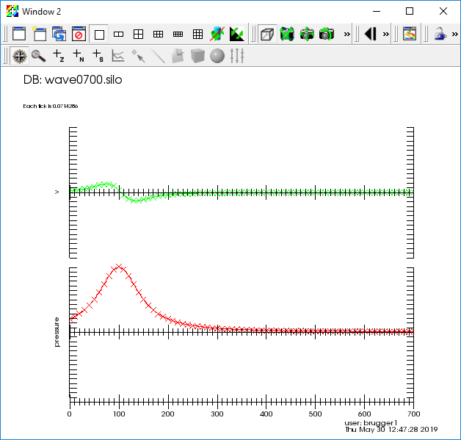Image resolution: width=461 pixels, height=440 pixels.
Task: Enable the sphere tool
Action: [217, 56]
